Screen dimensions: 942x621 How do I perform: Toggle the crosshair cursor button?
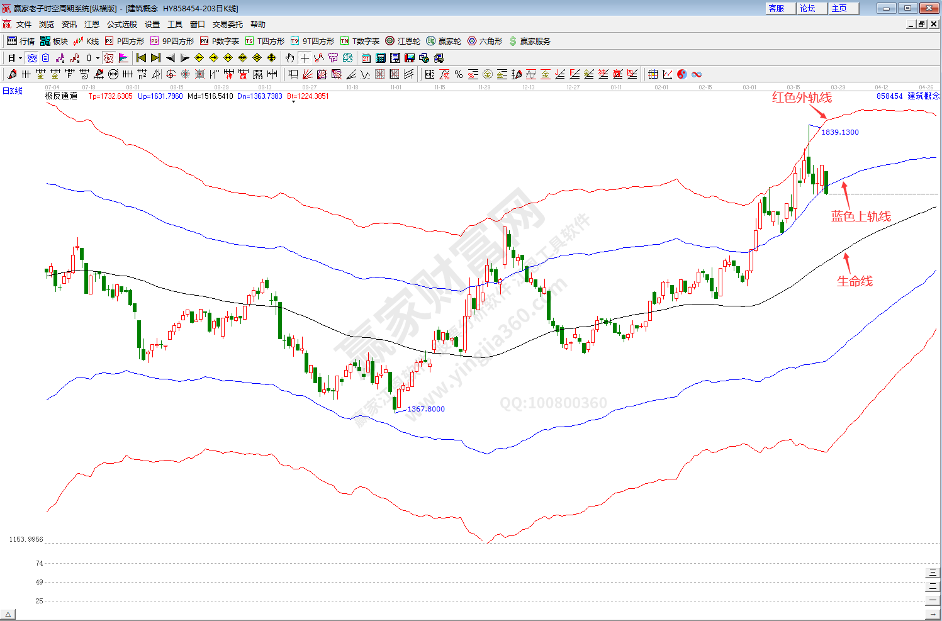[305, 58]
